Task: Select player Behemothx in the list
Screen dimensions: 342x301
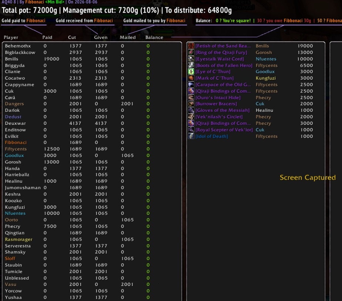Action: (18, 46)
